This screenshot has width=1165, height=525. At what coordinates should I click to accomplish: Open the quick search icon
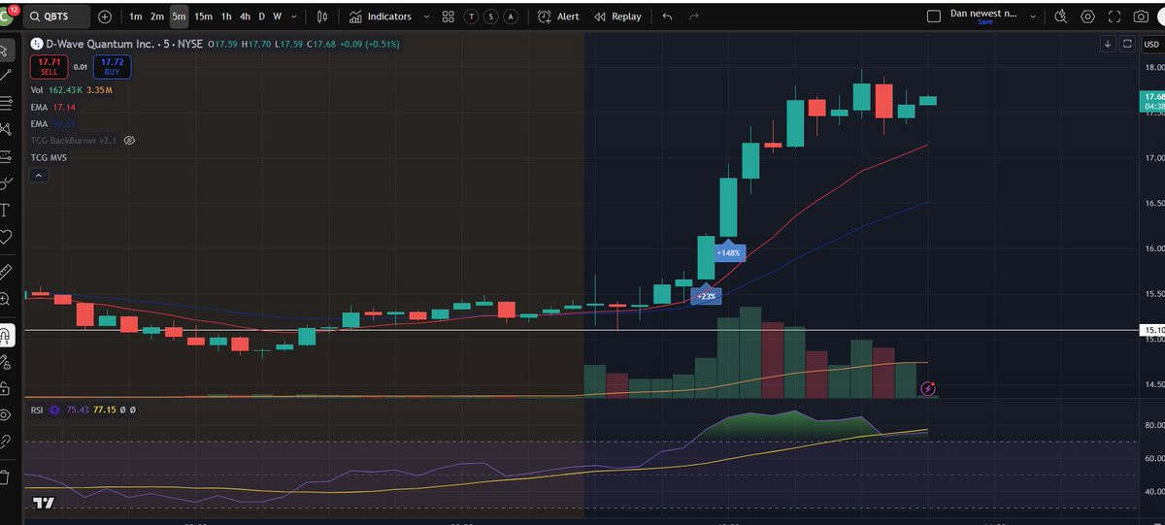[x=1061, y=16]
